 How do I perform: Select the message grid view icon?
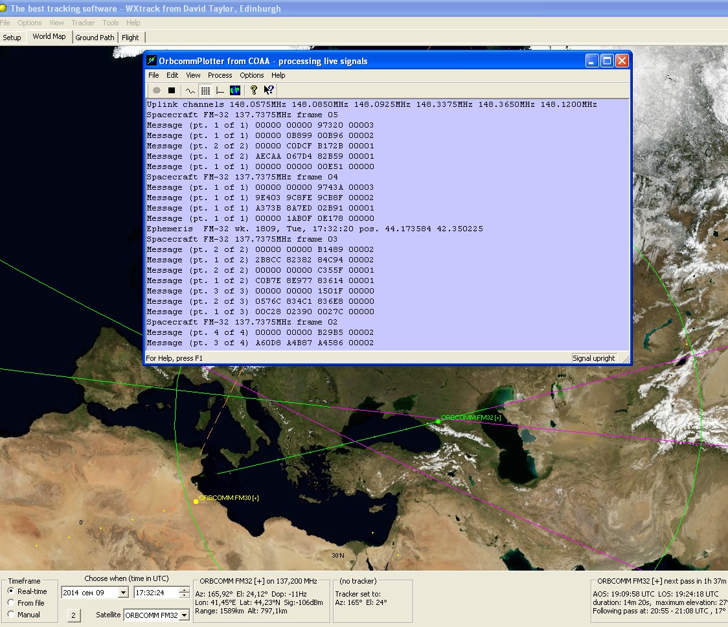pyautogui.click(x=205, y=91)
